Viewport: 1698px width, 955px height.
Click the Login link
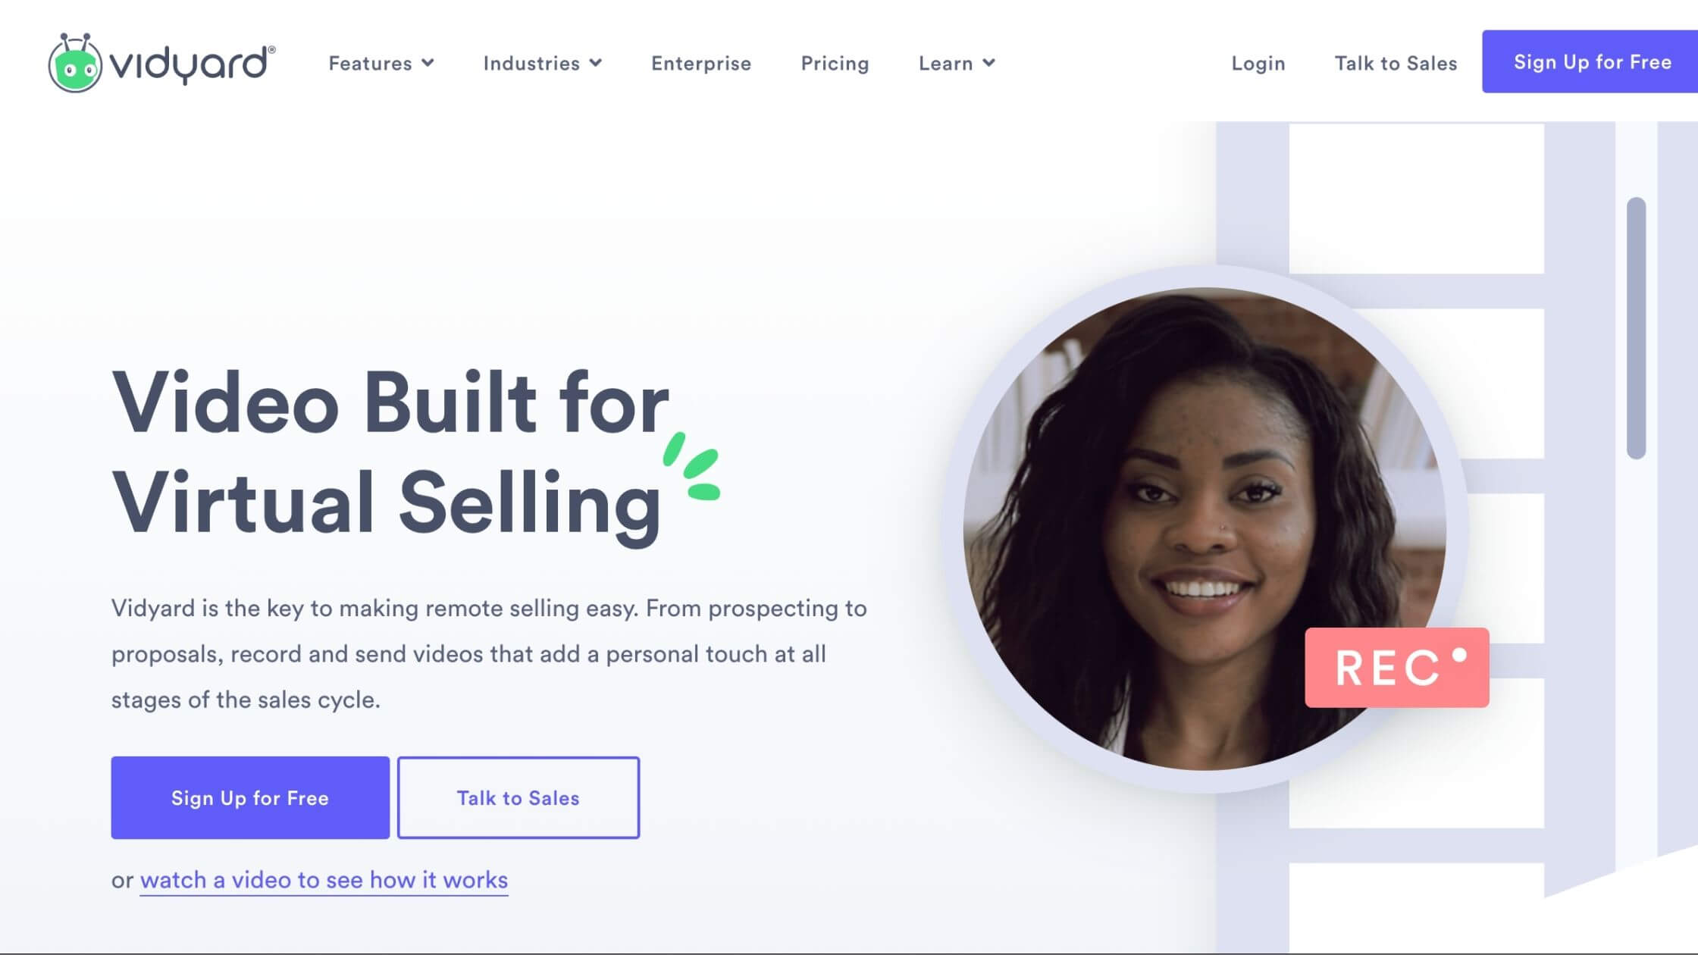point(1258,63)
